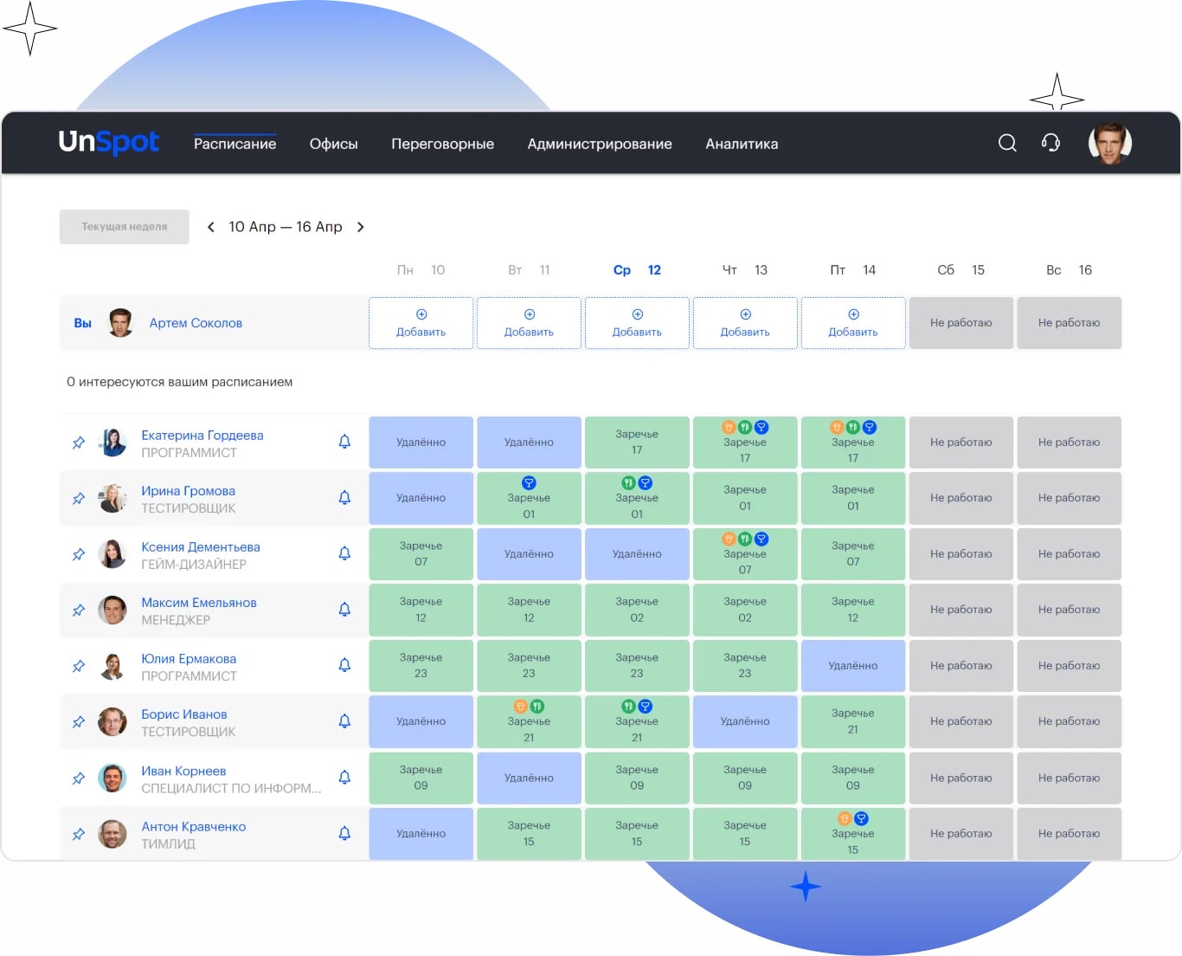
Task: Pin Юлия Ермакова row
Action: 79,666
